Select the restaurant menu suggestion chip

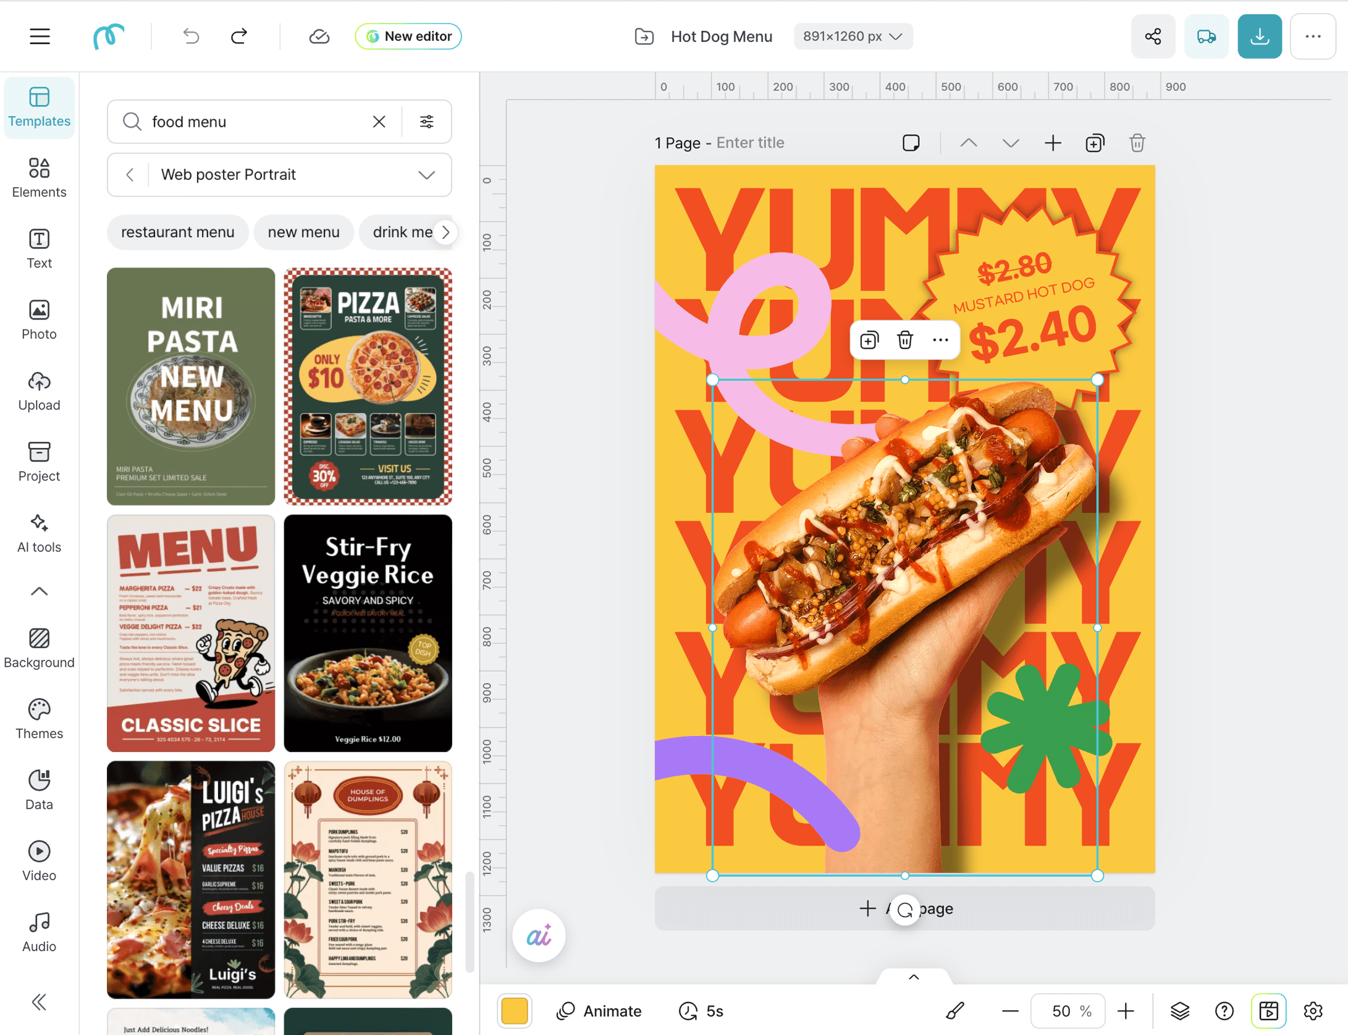point(177,232)
